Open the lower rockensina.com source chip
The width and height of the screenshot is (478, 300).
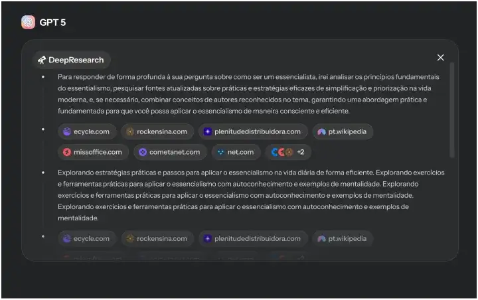tap(157, 238)
